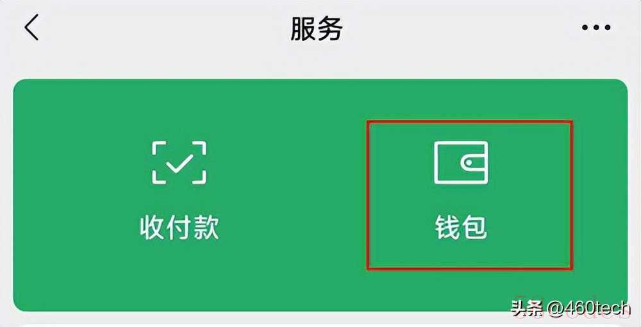Select the 收付款 text label
Image resolution: width=641 pixels, height=327 pixels.
179,227
